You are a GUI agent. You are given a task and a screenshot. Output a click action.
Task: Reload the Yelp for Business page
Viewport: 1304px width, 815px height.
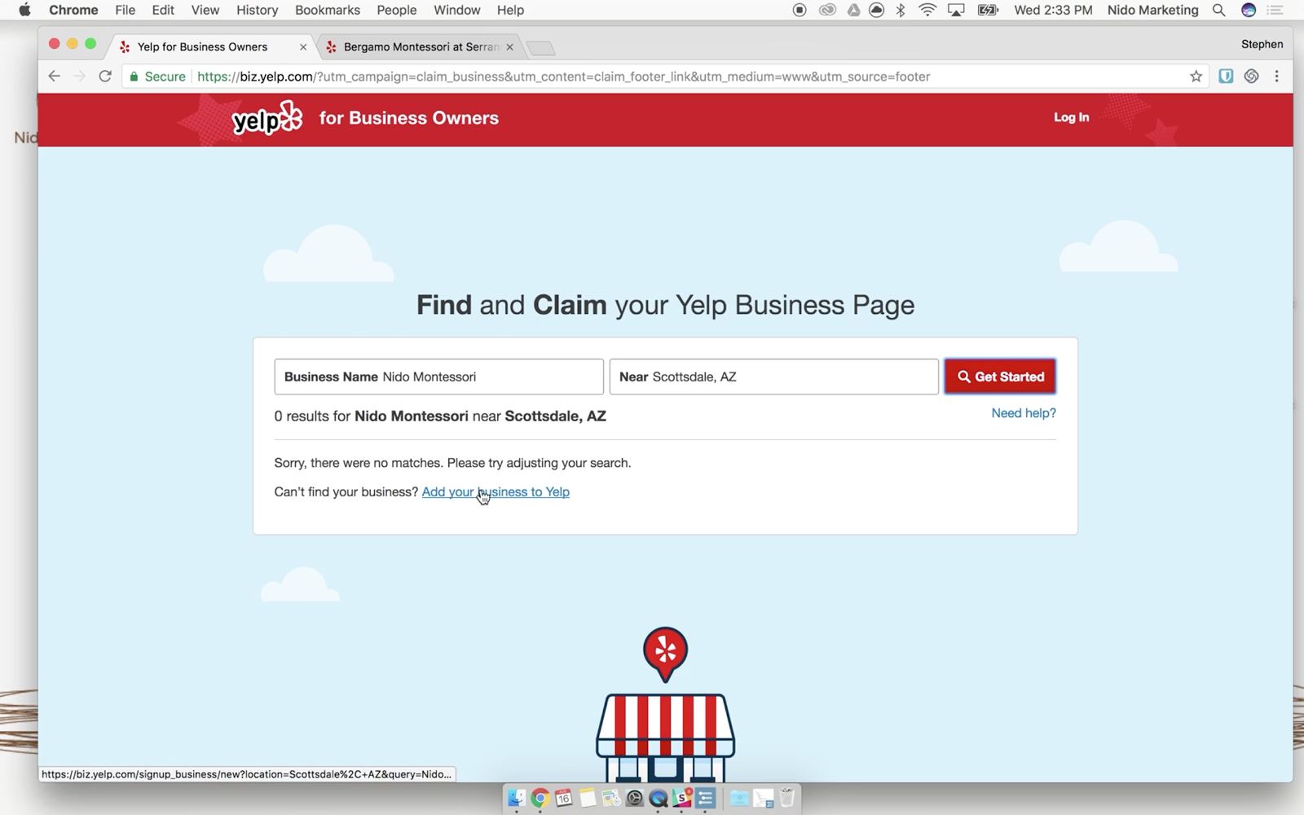point(105,77)
